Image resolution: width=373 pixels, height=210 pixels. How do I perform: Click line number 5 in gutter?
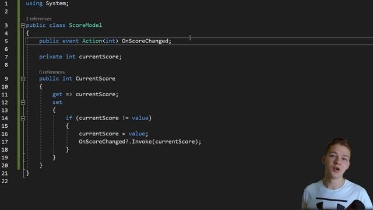[6, 41]
